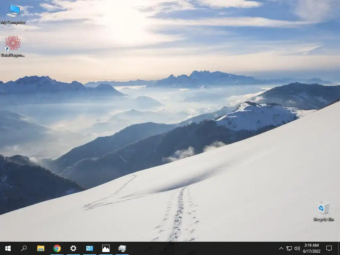Image resolution: width=340 pixels, height=255 pixels.
Task: Switch to the Control Panel taskbar app
Action: click(90, 248)
